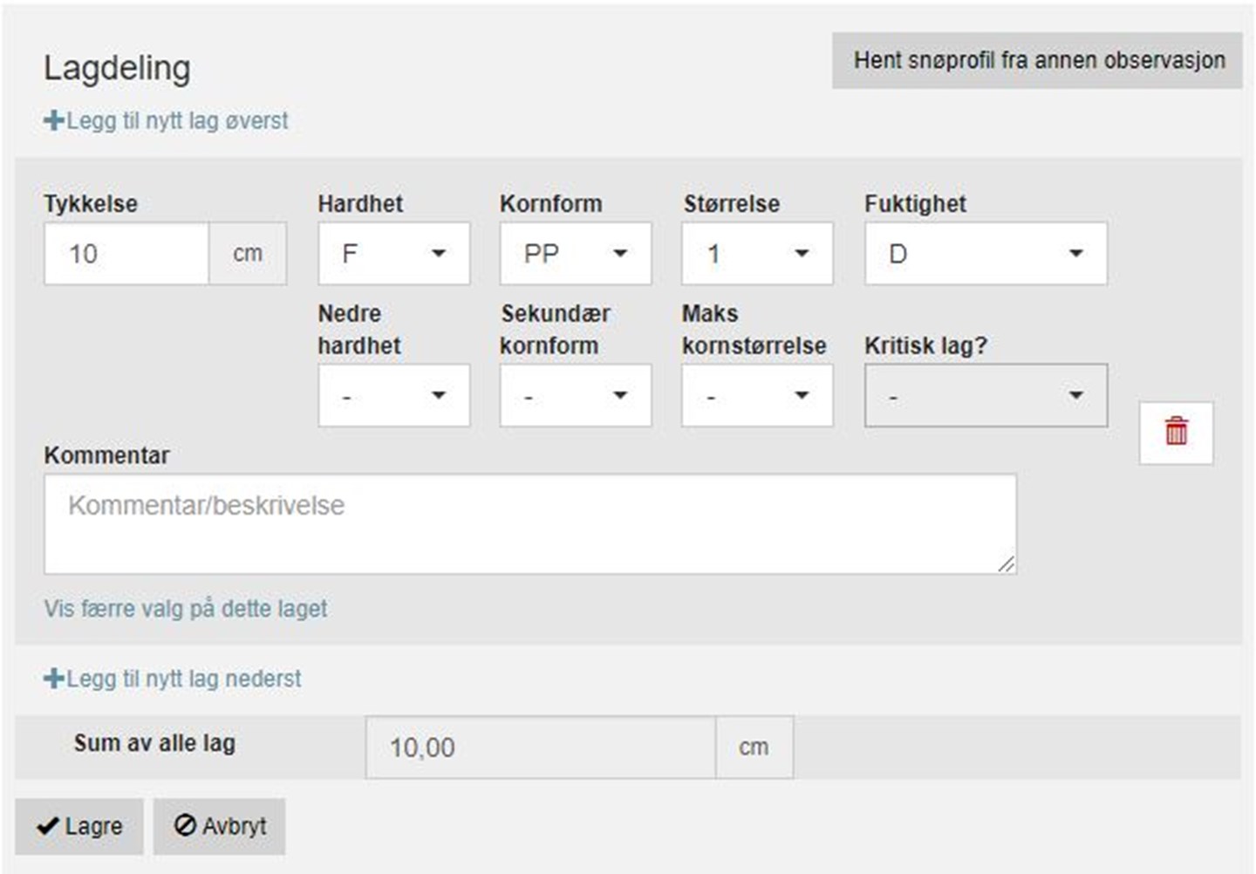Click the plus icon beside 'Legg til nytt lag øverst'
The height and width of the screenshot is (874, 1256).
52,120
